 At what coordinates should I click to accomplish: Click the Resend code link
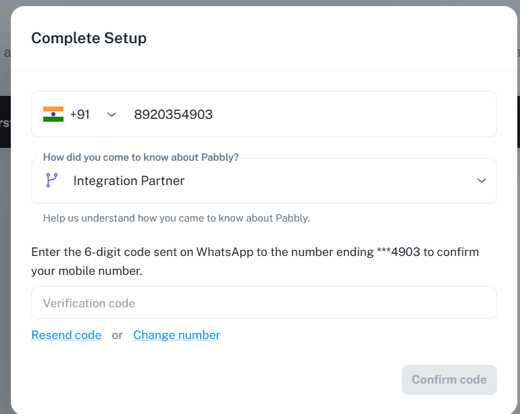(66, 335)
